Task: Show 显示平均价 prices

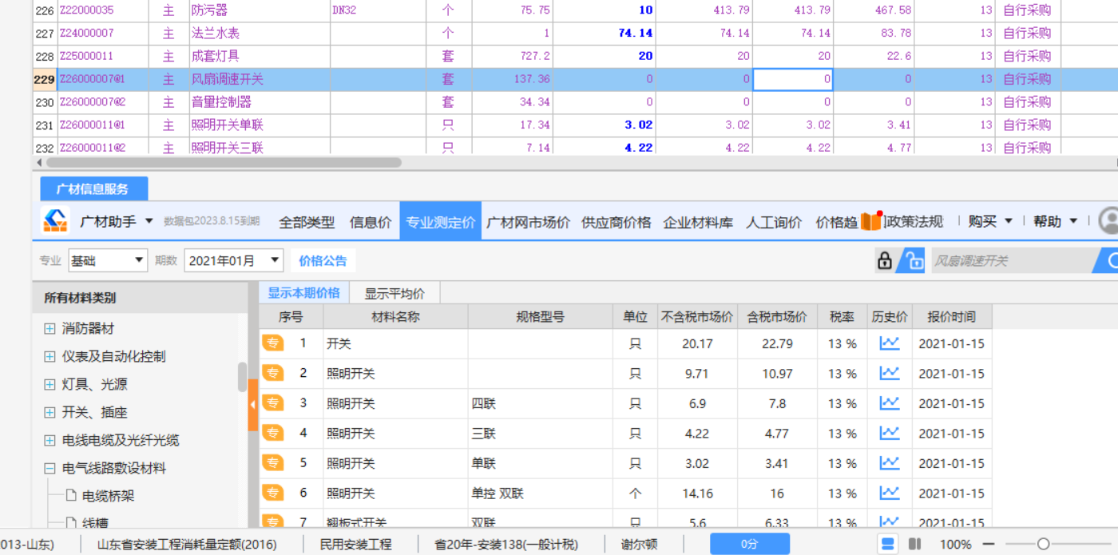Action: [x=394, y=293]
